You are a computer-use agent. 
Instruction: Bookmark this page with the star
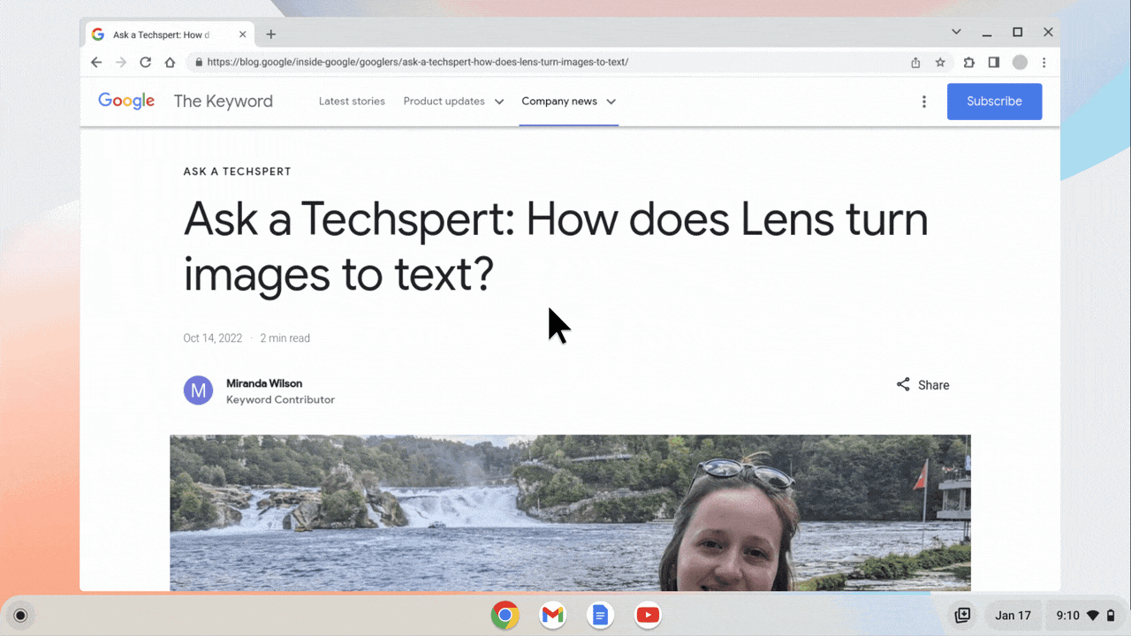[x=940, y=63]
